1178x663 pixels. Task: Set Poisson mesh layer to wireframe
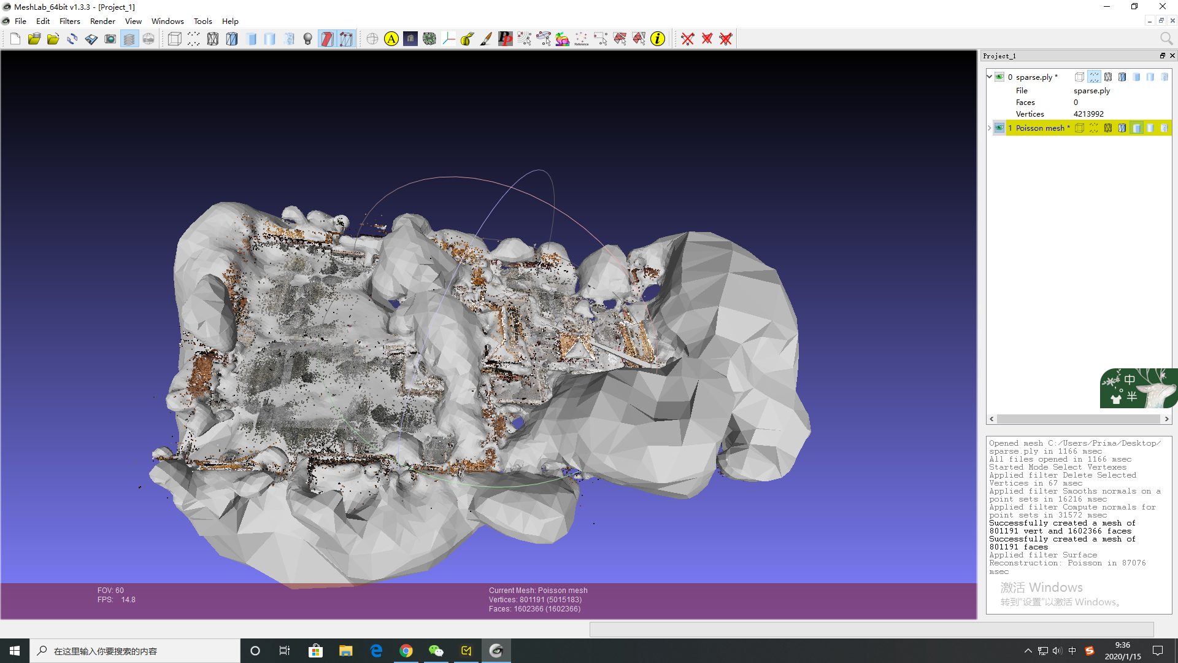pyautogui.click(x=1108, y=128)
